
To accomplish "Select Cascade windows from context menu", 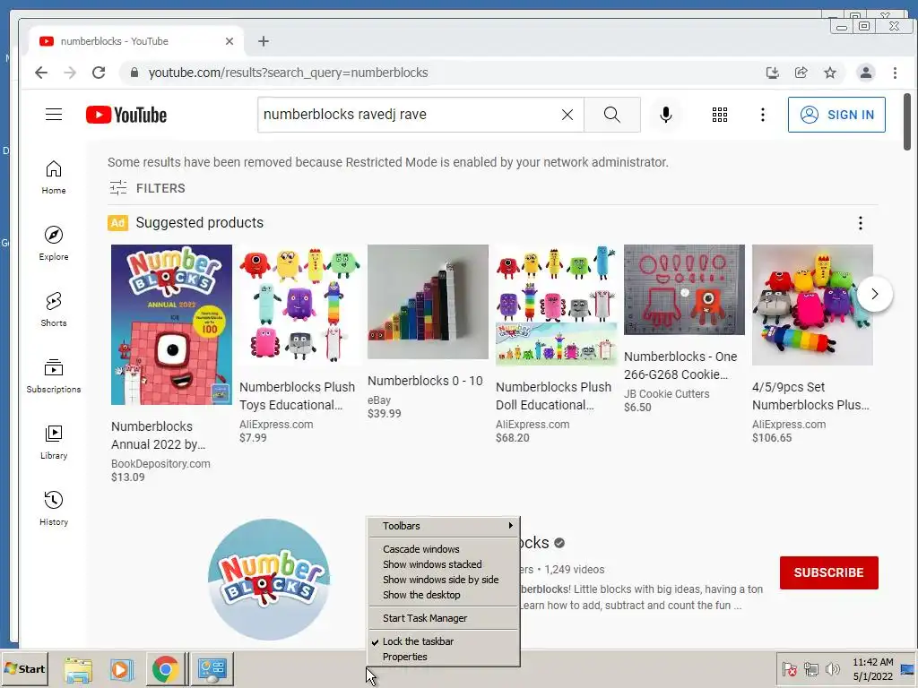I will tap(443, 549).
